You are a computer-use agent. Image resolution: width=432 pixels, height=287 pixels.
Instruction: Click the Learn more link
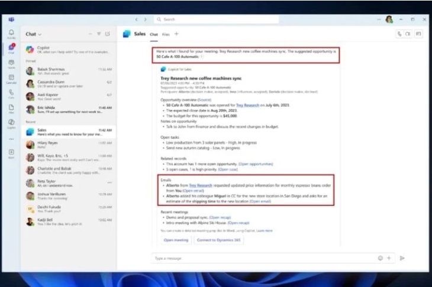[264, 231]
